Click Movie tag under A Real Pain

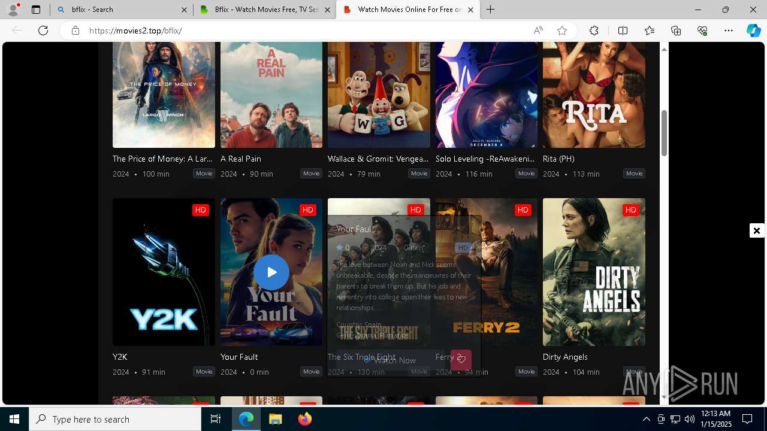[x=312, y=174]
